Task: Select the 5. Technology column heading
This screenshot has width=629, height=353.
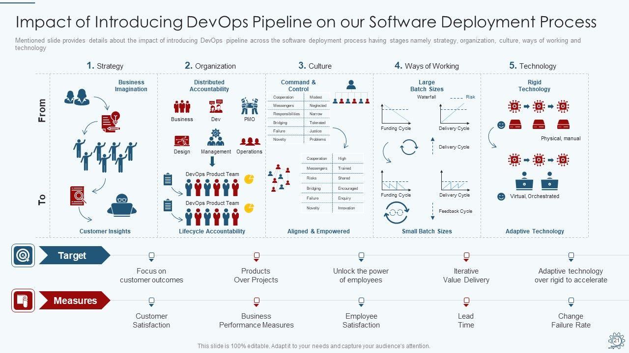Action: coord(533,66)
